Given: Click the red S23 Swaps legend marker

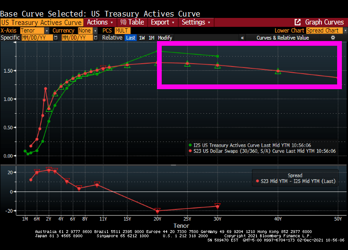Looking at the screenshot, I should coord(191,151).
